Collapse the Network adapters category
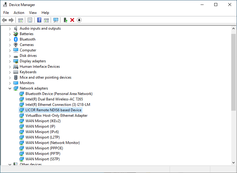 10,88
